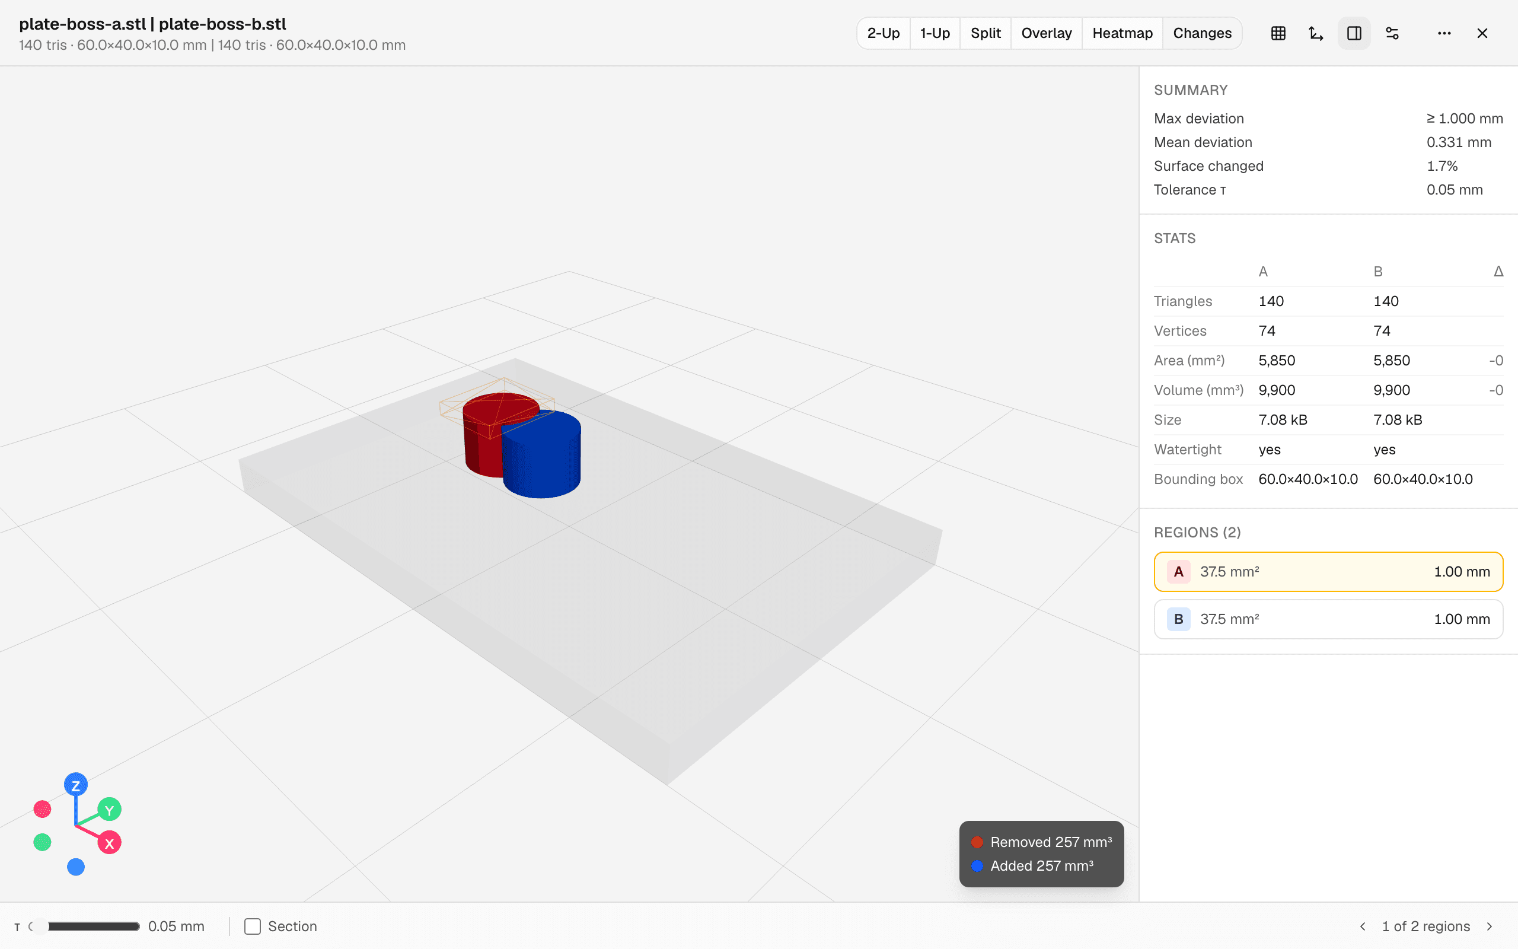Image resolution: width=1518 pixels, height=949 pixels.
Task: Toggle the grid display icon
Action: pos(1278,33)
